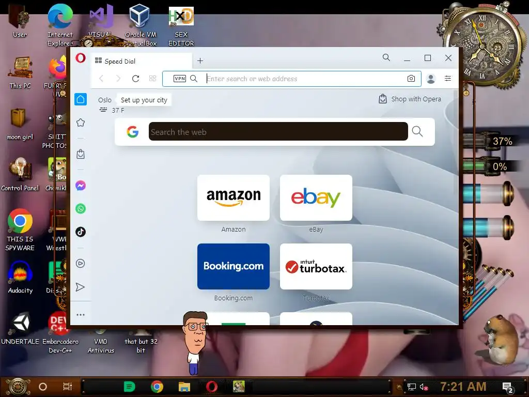Open Chrome from the taskbar
This screenshot has width=529, height=397.
point(157,387)
